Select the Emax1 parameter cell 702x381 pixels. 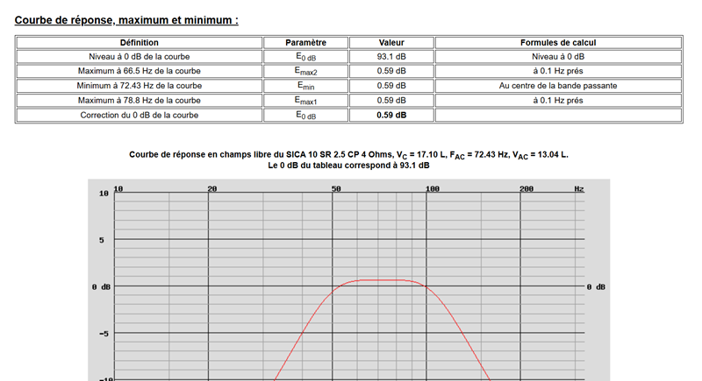[305, 101]
